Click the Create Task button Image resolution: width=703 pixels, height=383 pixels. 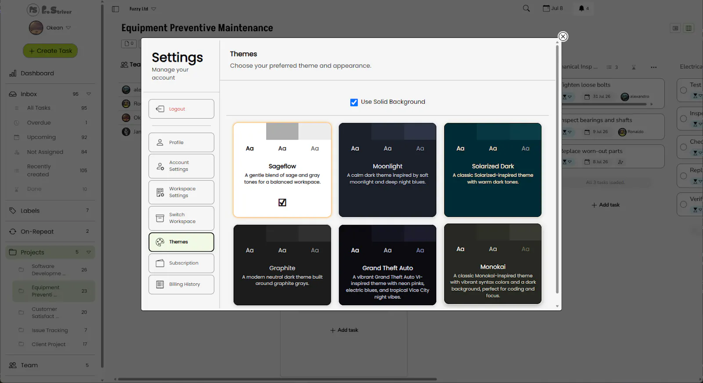50,51
